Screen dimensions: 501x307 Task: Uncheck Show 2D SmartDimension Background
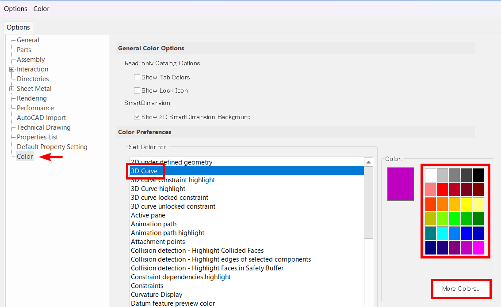pos(137,117)
